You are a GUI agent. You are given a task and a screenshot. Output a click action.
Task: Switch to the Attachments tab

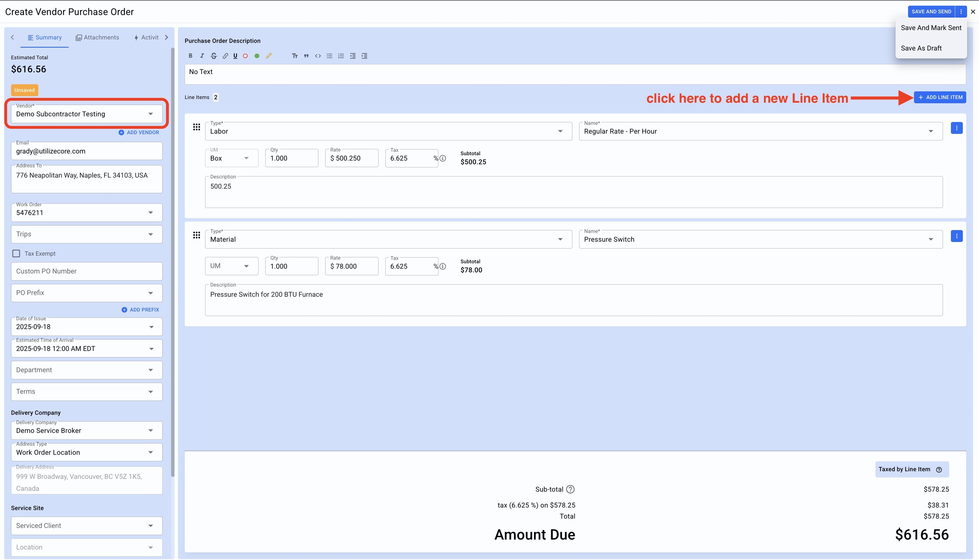tap(97, 37)
